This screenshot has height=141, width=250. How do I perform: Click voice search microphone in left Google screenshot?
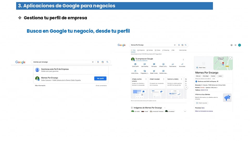pos(98,62)
